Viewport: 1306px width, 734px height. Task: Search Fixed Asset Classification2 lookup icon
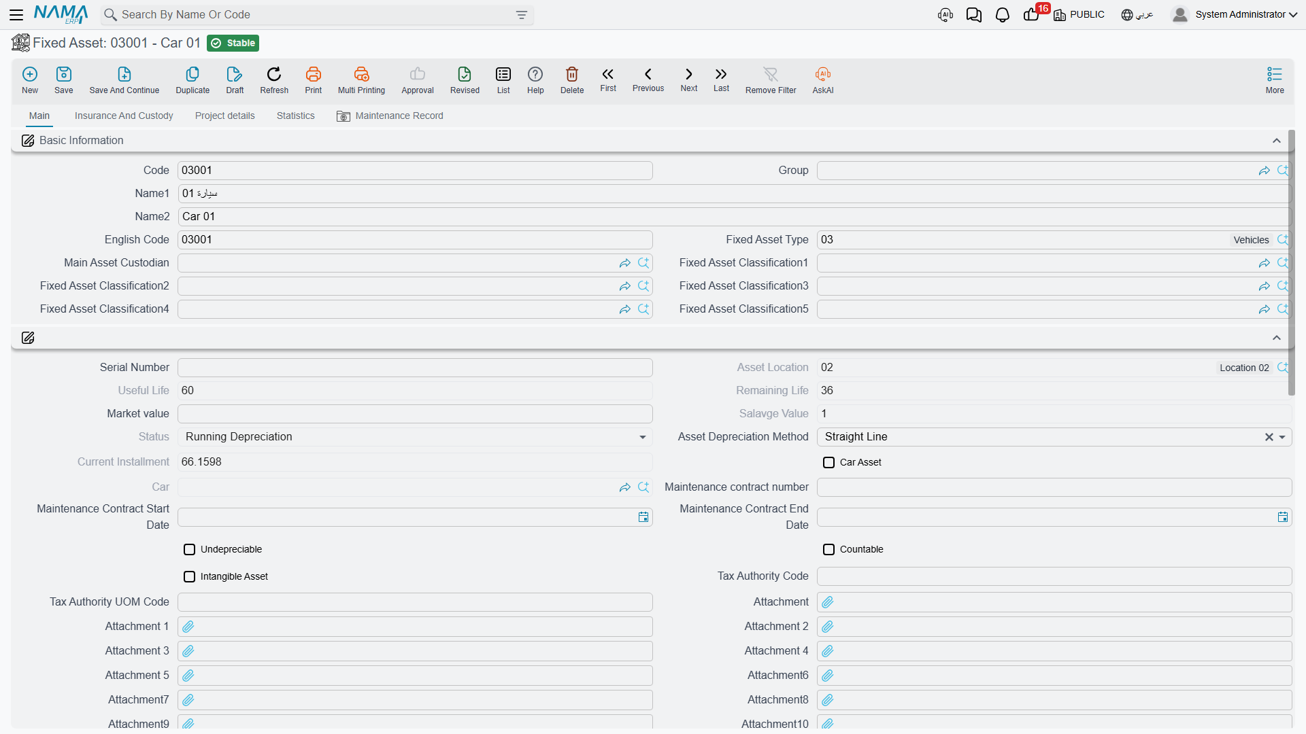(643, 286)
